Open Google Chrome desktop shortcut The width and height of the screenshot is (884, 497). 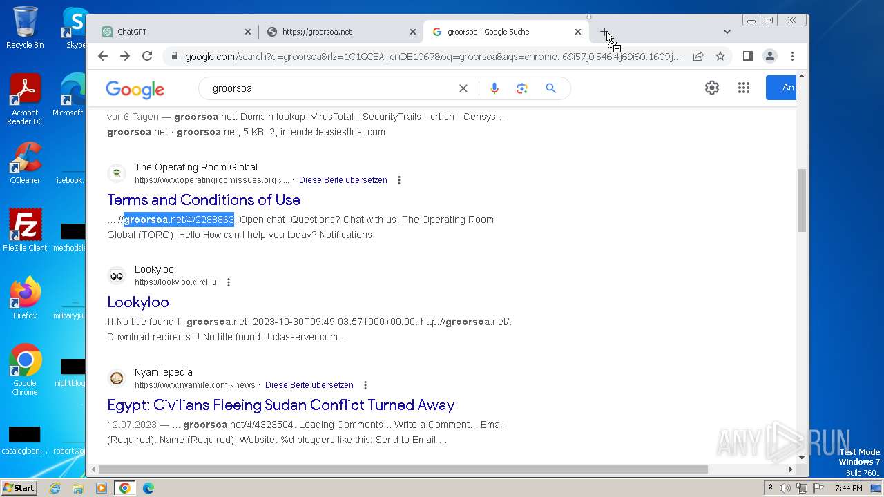pos(25,369)
